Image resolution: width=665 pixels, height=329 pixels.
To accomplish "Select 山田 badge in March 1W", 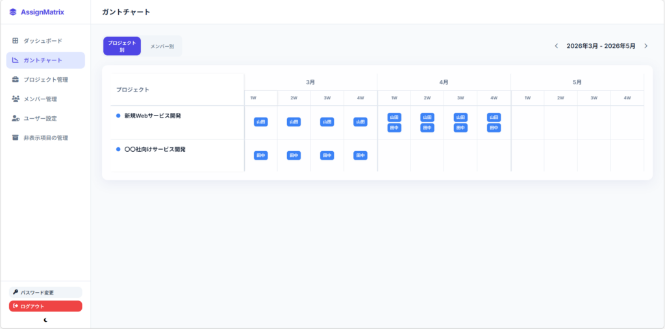I will [260, 122].
